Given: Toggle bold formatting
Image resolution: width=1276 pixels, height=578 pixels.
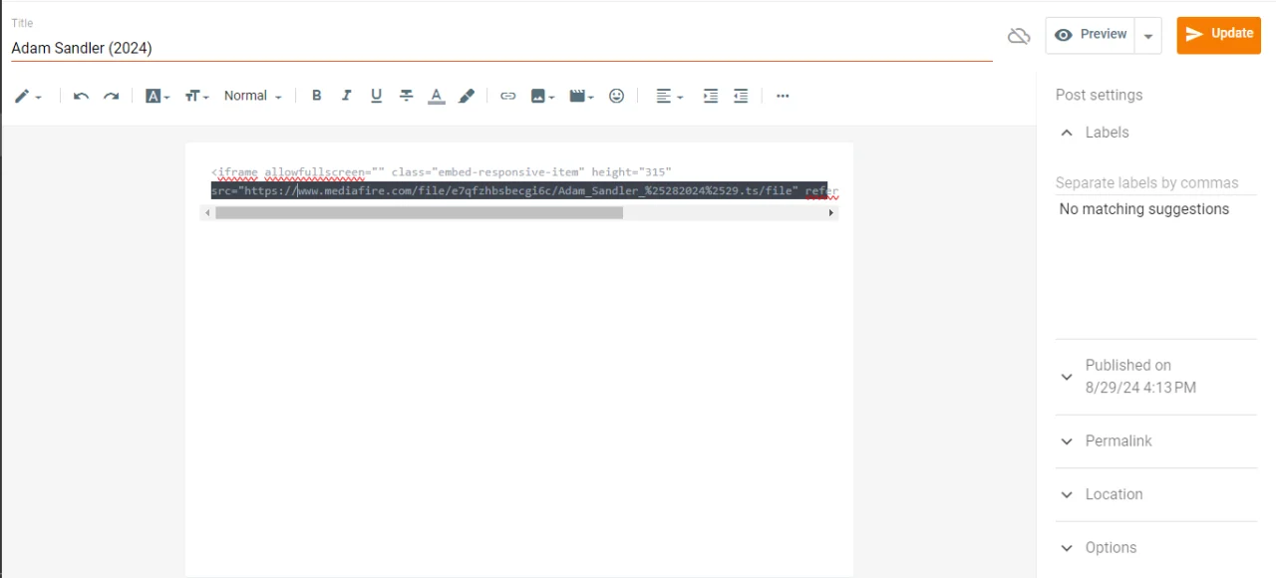Looking at the screenshot, I should point(317,96).
